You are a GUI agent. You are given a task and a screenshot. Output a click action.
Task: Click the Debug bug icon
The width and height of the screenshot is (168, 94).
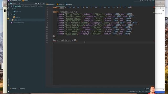[x=145, y=1]
